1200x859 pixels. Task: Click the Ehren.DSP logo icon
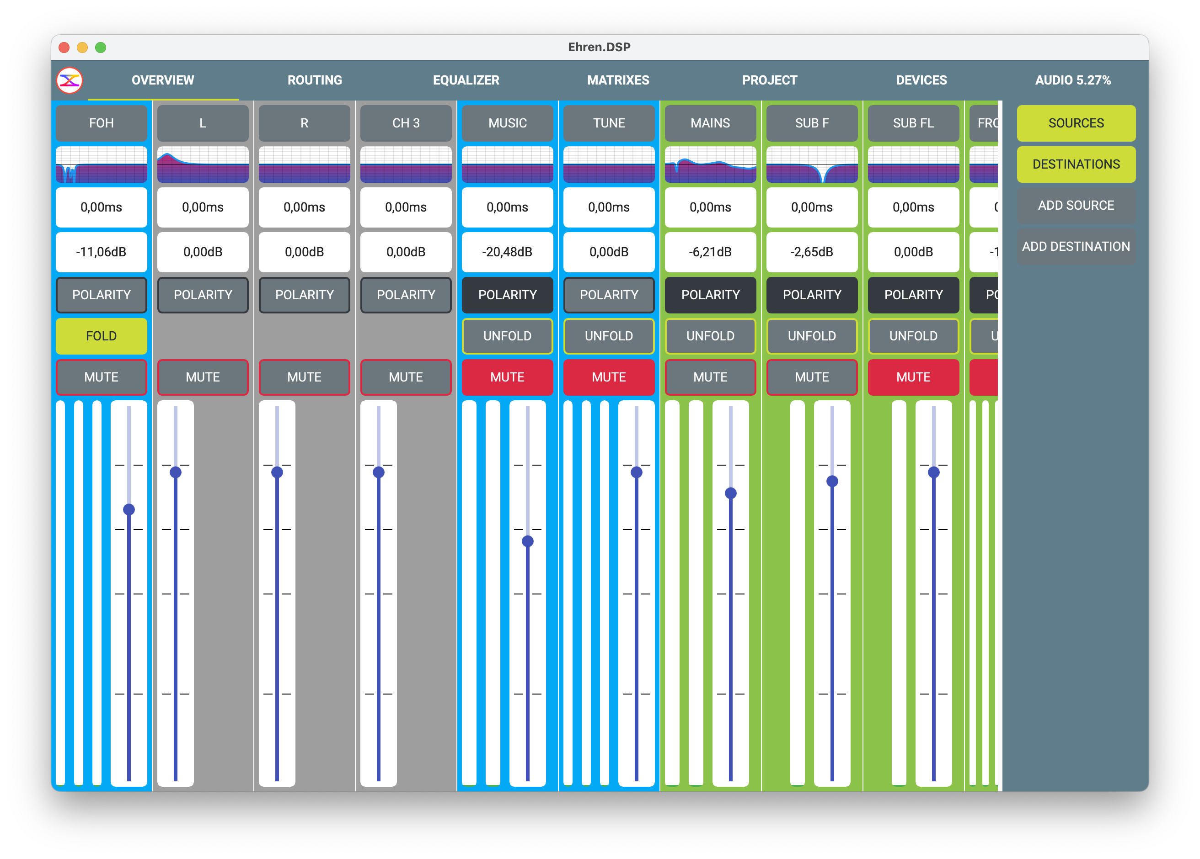[x=70, y=80]
